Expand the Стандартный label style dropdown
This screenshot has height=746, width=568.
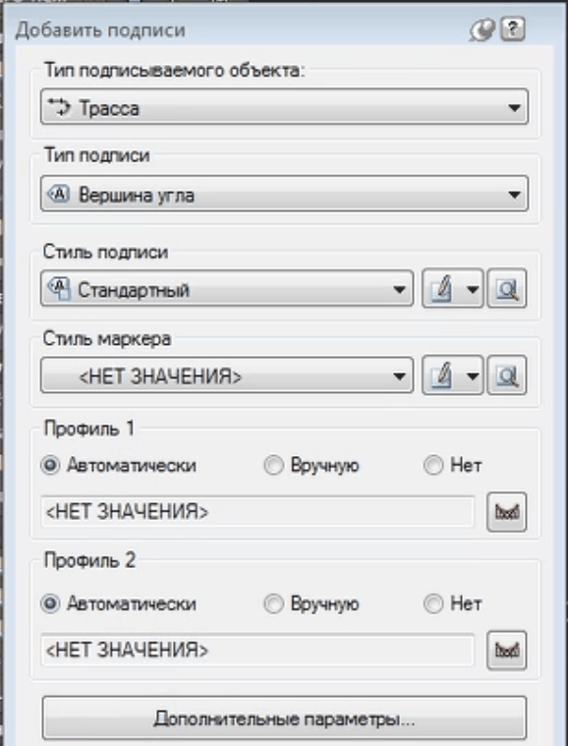click(x=227, y=288)
